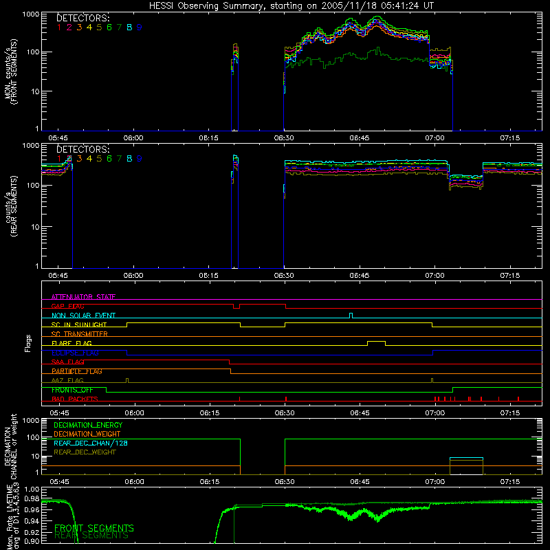Click the 0.98 tick on the livetime axis

tap(32, 499)
